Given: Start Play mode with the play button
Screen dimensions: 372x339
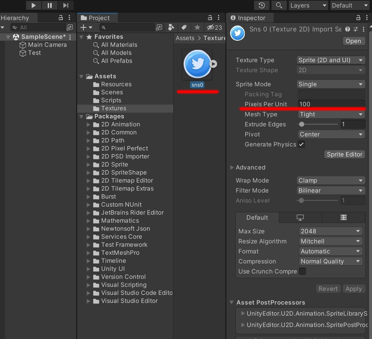Looking at the screenshot, I should coord(33,5).
